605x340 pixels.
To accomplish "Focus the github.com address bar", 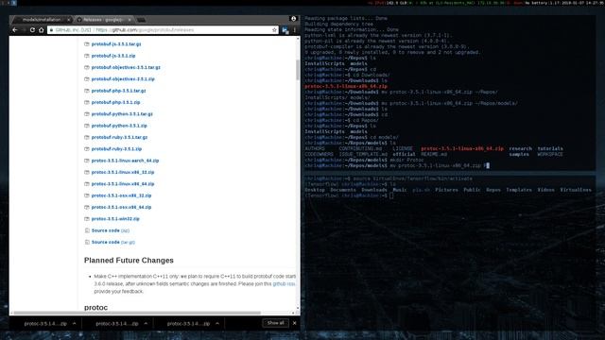I will (162, 30).
